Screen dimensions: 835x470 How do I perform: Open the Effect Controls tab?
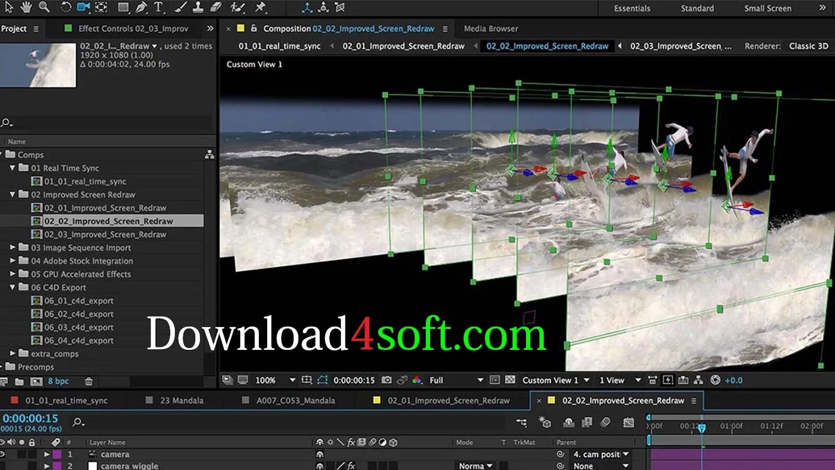tap(133, 29)
